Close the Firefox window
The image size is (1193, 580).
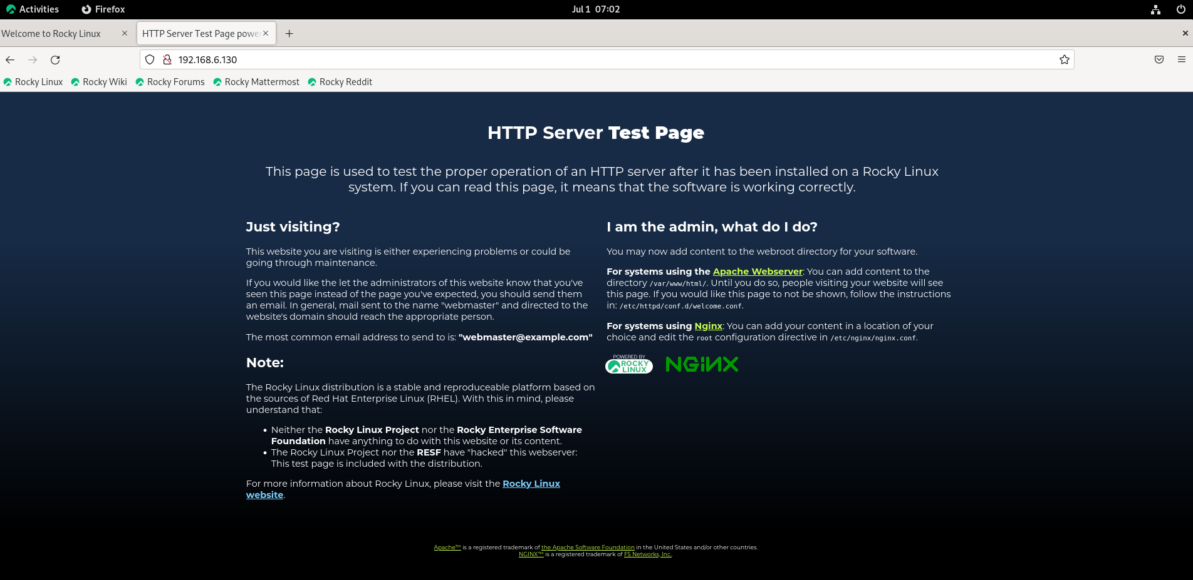[1185, 33]
